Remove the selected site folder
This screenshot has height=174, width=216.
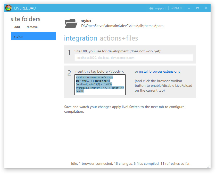[x=30, y=27]
